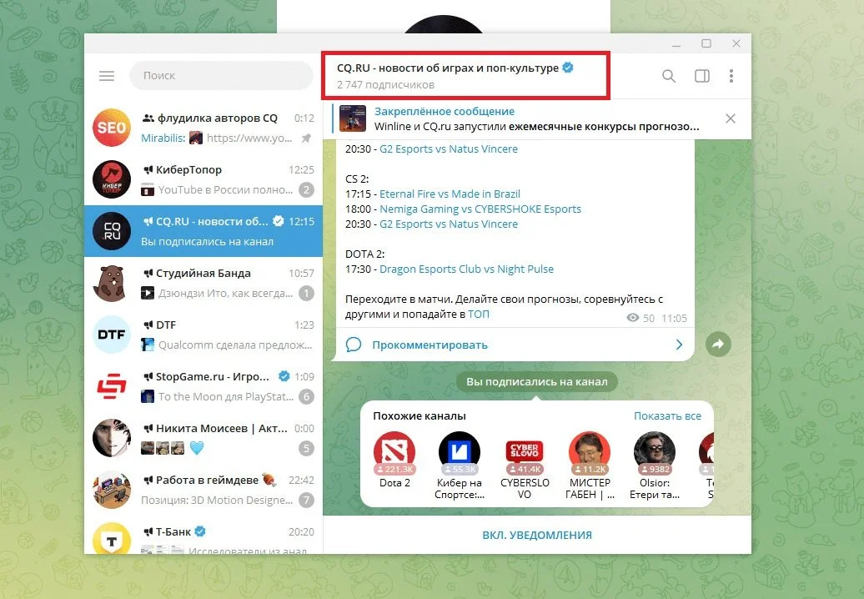Click unread badge 7 on Работа в геймдеве

point(306,501)
